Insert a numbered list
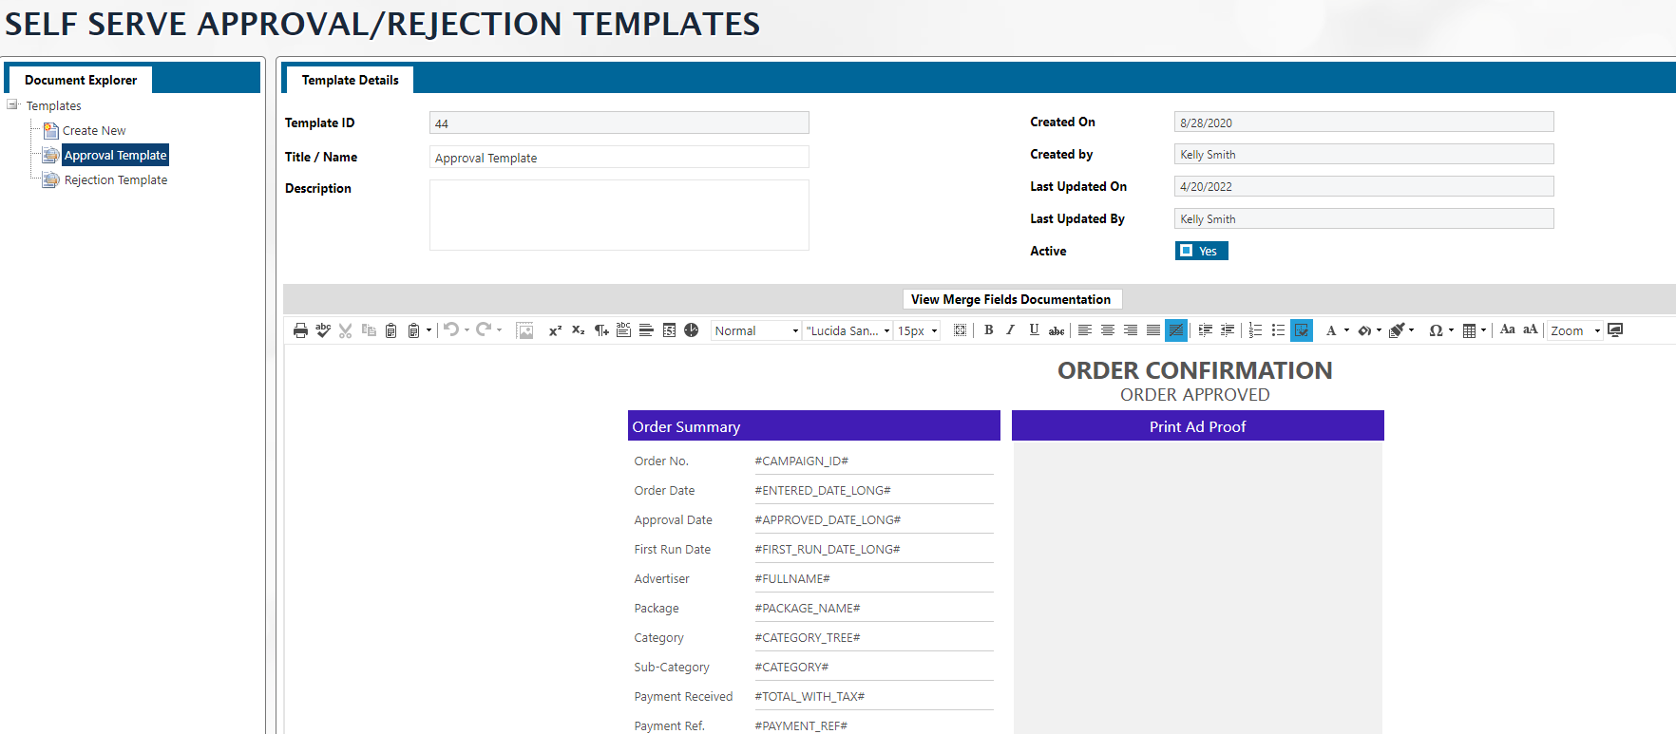The image size is (1676, 734). click(x=1255, y=330)
